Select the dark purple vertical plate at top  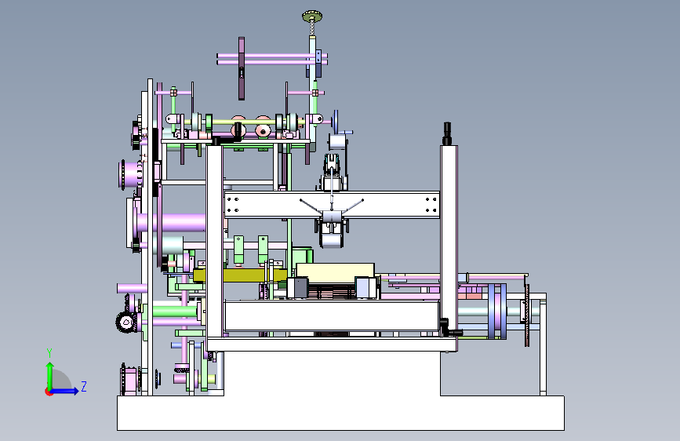[x=242, y=68]
